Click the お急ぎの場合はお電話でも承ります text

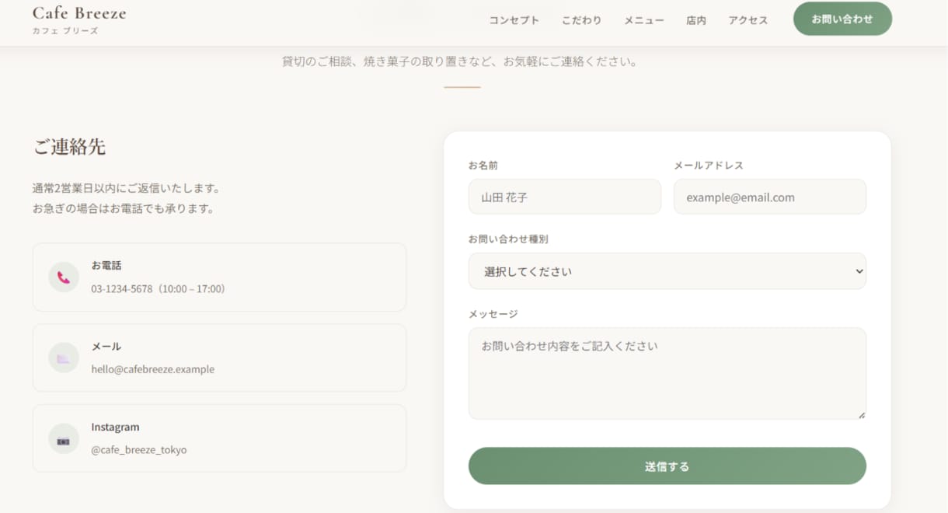coord(124,208)
